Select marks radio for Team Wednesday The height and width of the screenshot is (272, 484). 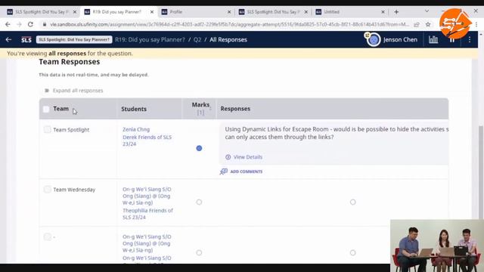coord(199,202)
